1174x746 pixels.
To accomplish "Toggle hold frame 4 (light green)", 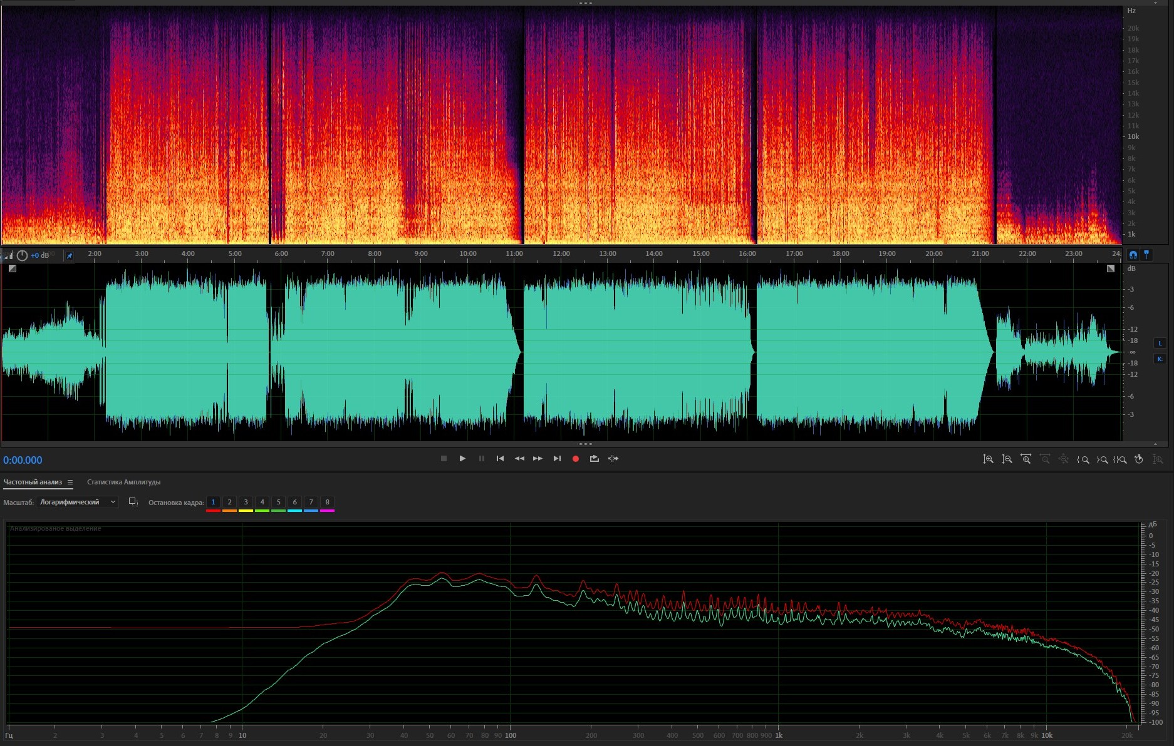I will [262, 503].
